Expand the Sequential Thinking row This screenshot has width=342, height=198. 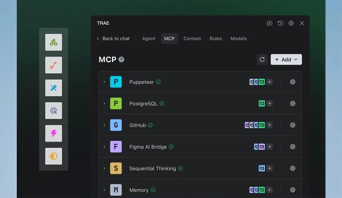pos(104,168)
